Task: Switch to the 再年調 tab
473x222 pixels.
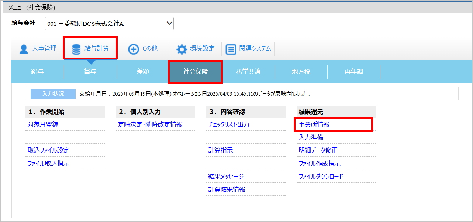Action: (354, 72)
